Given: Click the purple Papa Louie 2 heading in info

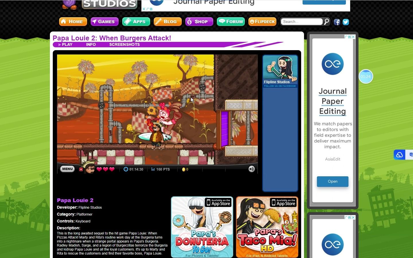Looking at the screenshot, I should pos(75,200).
